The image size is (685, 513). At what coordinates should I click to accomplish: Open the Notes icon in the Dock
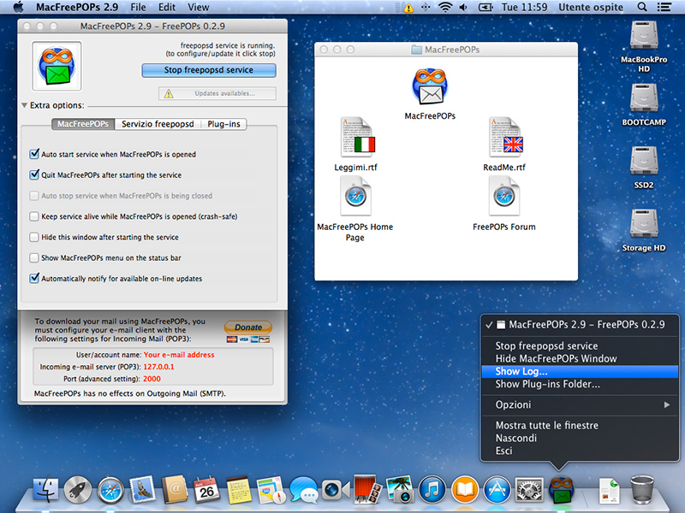point(239,490)
